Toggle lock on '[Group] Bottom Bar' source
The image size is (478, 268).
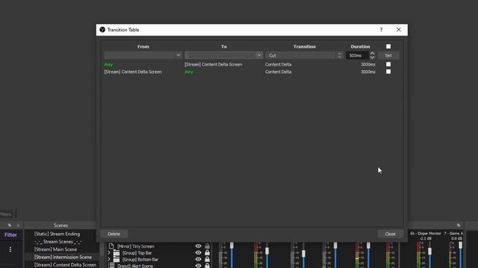pos(208,260)
